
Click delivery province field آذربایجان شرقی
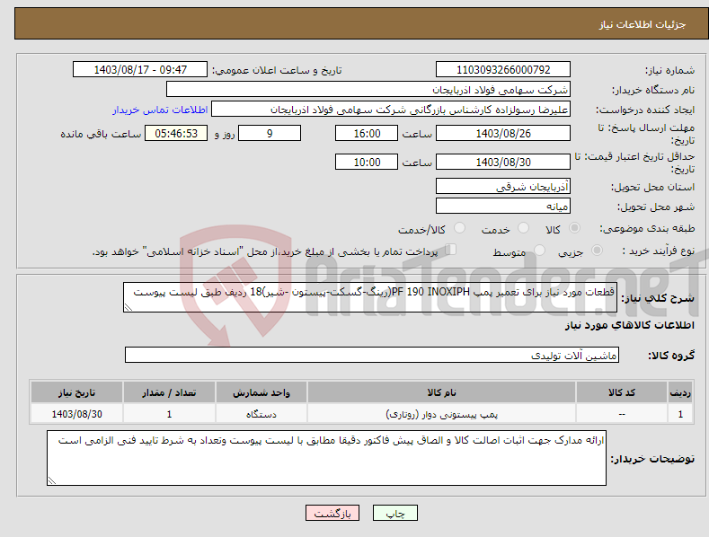click(503, 186)
